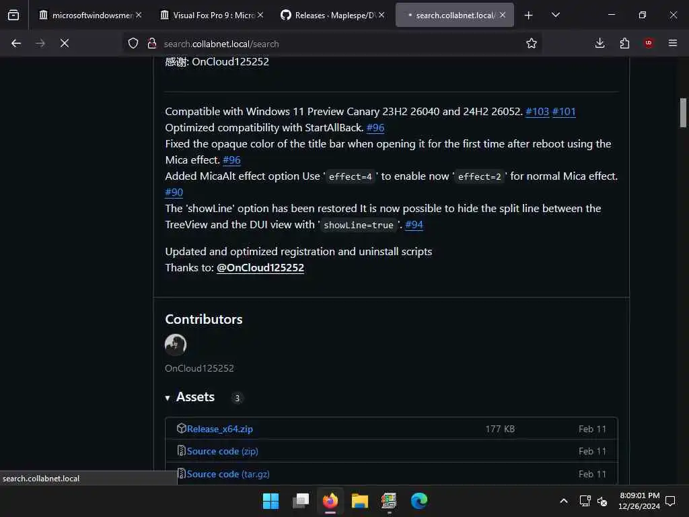689x517 pixels.
Task: Open issue link #101
Action: pos(564,112)
